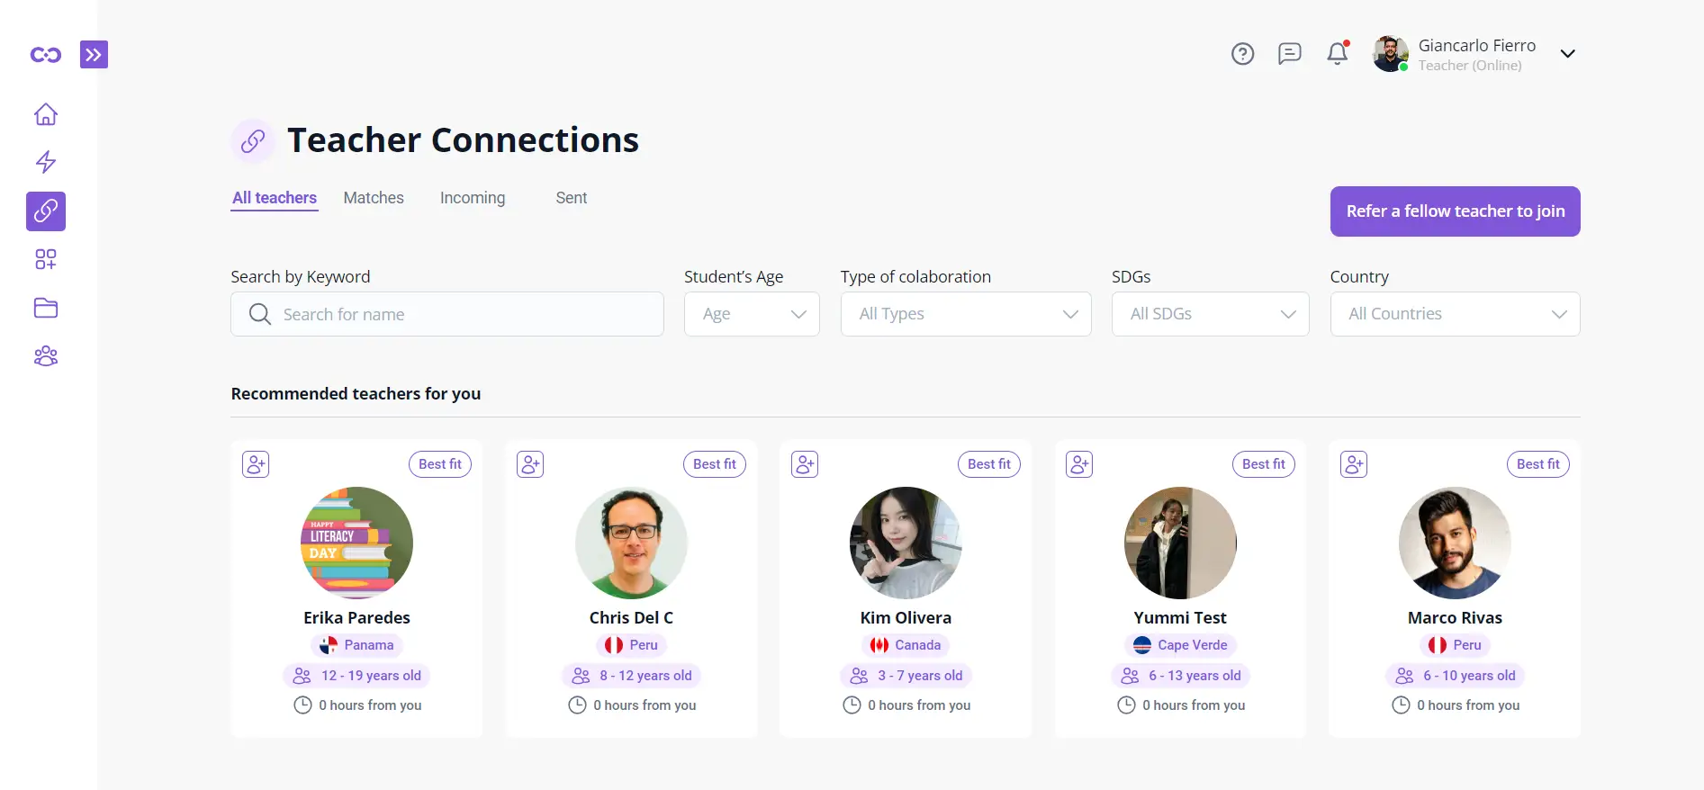Switch to the Matches tab

pos(374,198)
